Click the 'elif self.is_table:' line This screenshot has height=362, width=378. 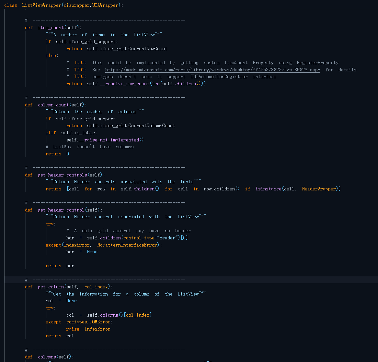click(x=71, y=133)
